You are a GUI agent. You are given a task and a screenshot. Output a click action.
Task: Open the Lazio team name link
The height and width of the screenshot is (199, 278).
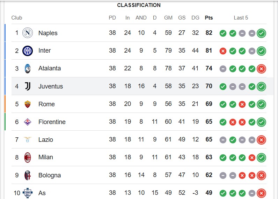click(x=46, y=140)
